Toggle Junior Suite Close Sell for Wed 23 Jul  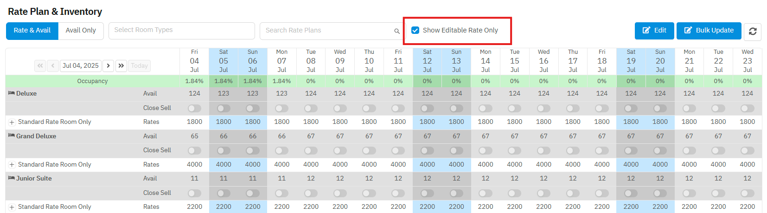pyautogui.click(x=747, y=193)
